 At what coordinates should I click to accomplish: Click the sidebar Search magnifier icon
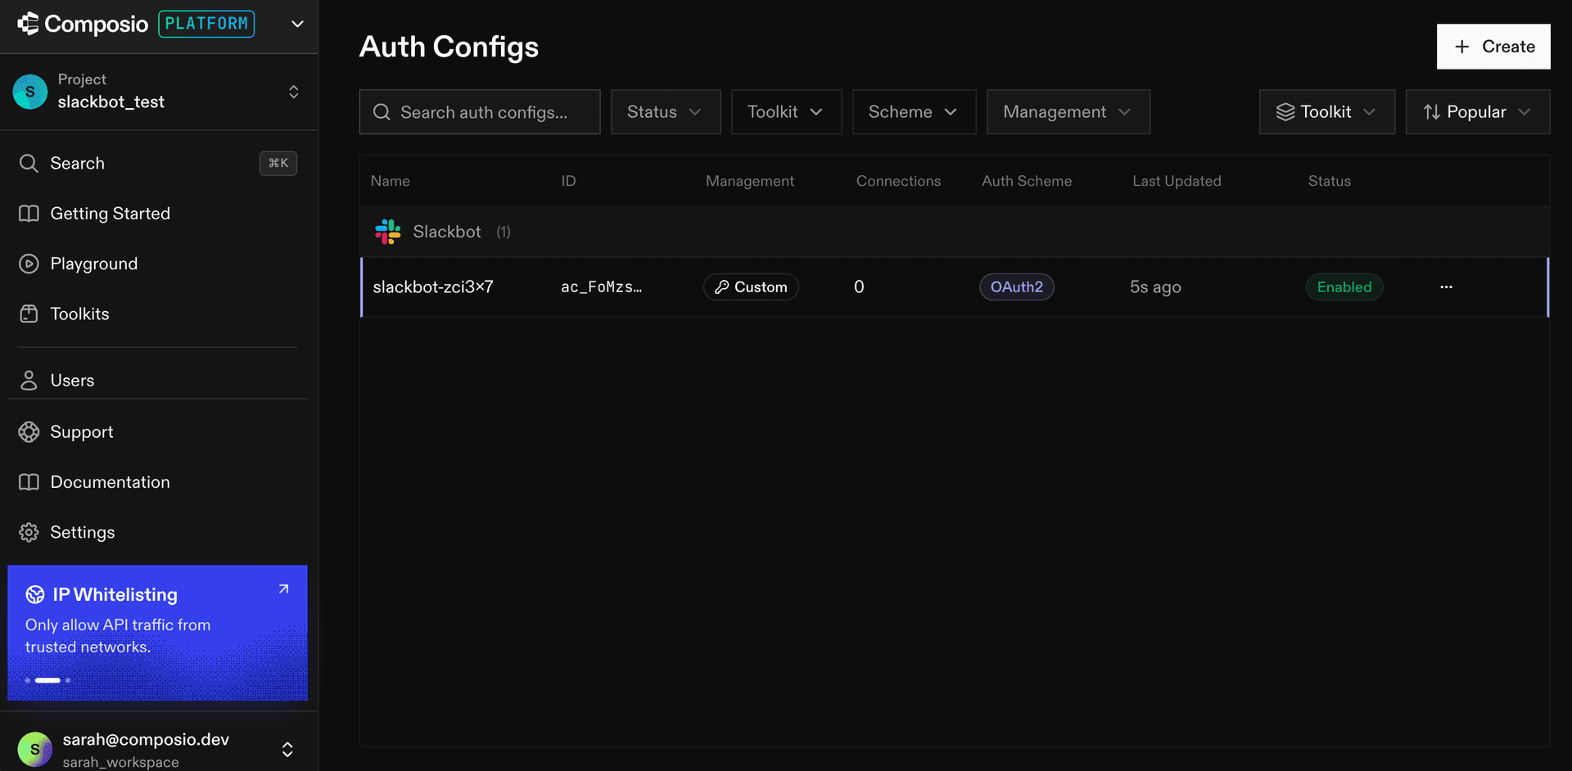(29, 163)
